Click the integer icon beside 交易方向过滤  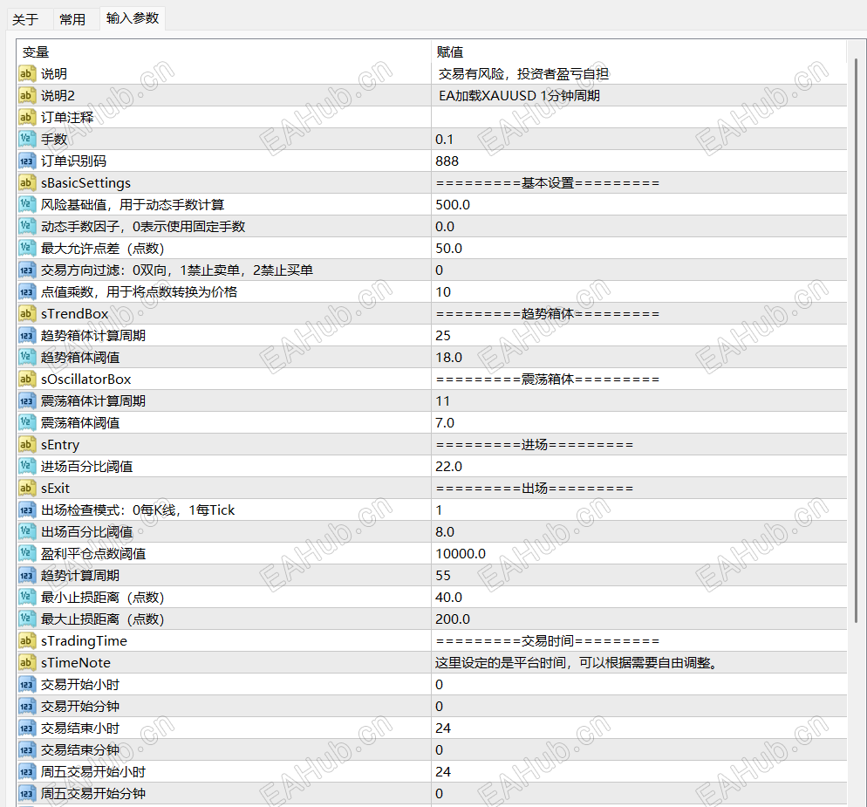tap(26, 270)
